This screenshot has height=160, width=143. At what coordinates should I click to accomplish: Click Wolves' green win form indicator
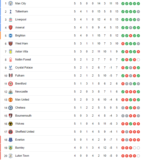pos(131,124)
